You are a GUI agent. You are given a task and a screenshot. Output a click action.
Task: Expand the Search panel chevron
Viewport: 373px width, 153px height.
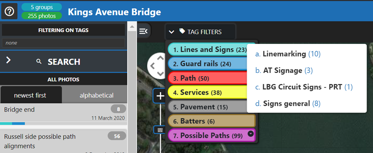point(9,60)
